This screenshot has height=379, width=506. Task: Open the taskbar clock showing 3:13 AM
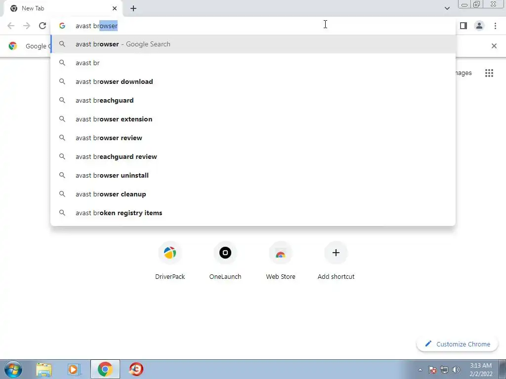click(x=481, y=370)
